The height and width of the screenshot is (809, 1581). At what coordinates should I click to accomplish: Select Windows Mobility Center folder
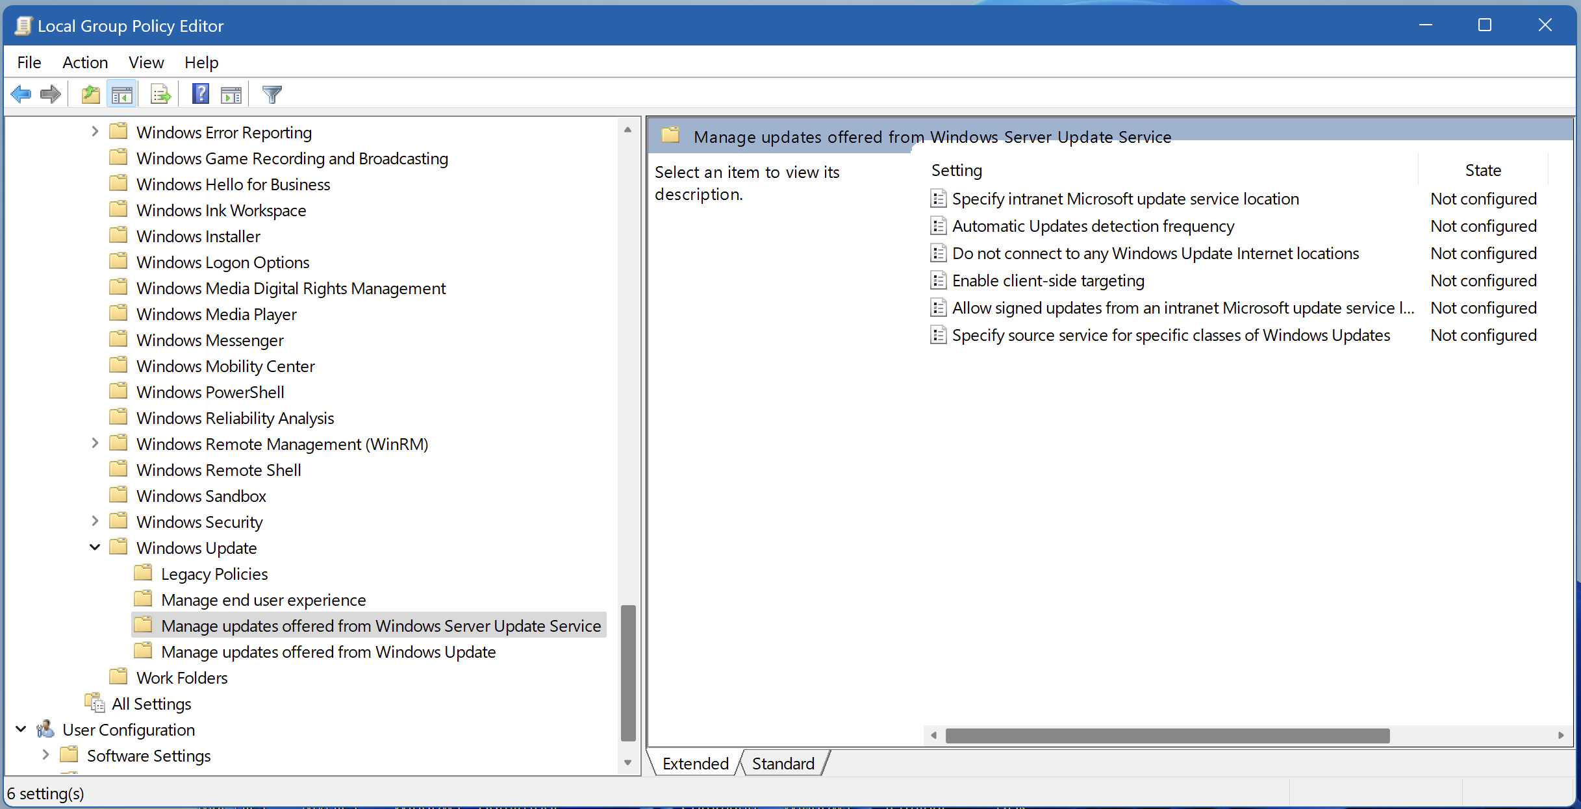point(225,366)
